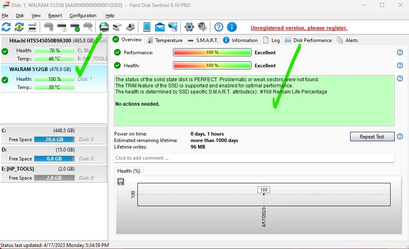Click the "more than 1000 days" value
Screen dimensions: 409x249
(214, 140)
